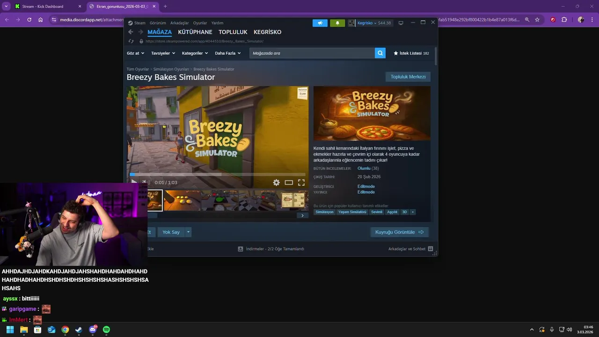Click the lock icon beside the store URL

point(141,41)
